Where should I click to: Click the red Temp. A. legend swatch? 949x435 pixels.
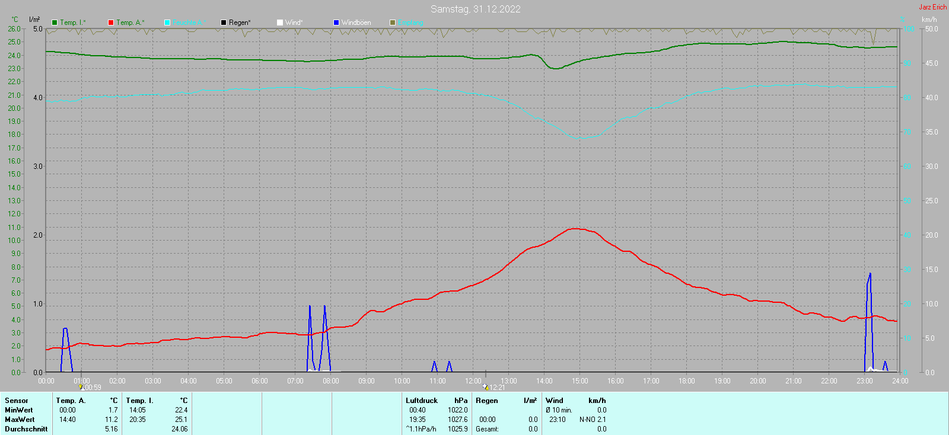111,23
